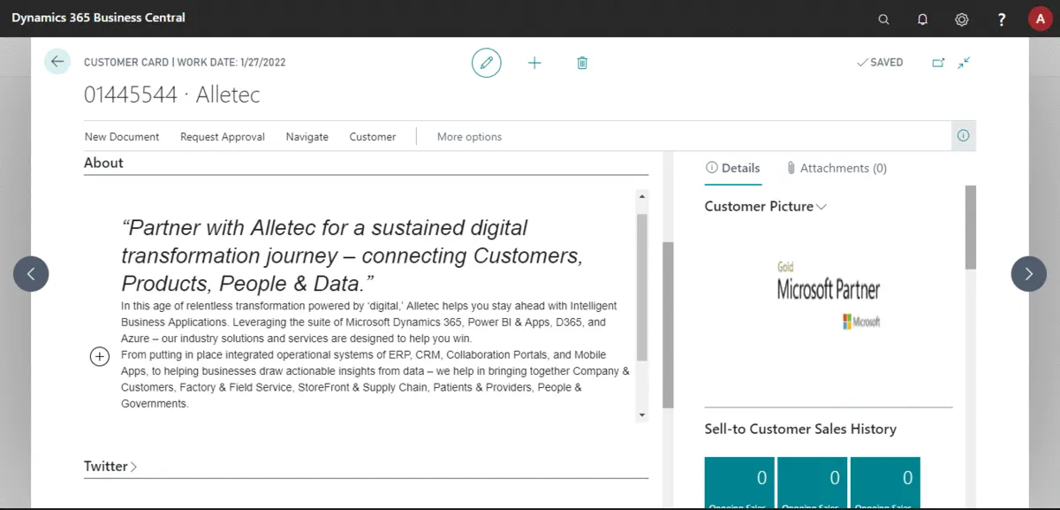Click the pencil edit icon
The height and width of the screenshot is (510, 1060).
click(x=486, y=63)
